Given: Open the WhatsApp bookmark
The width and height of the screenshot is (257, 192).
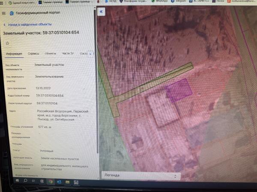Looking at the screenshot, I should click(x=160, y=1).
